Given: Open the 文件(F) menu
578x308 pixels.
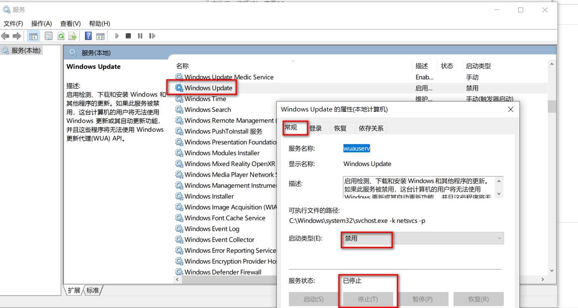Looking at the screenshot, I should click(14, 24).
